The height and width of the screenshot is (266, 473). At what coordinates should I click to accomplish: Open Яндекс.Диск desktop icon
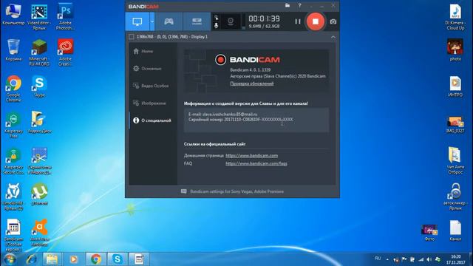[39, 123]
